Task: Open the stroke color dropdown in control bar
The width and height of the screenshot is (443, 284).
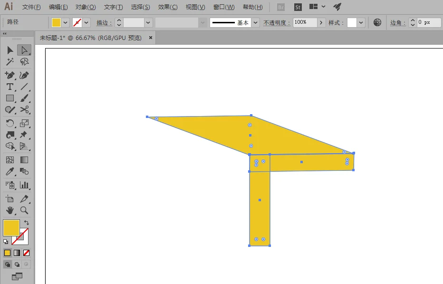Action: (86, 23)
